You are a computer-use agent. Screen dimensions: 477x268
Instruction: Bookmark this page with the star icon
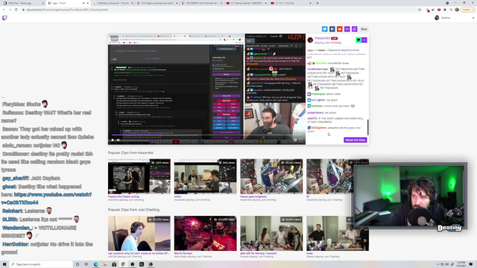coord(420,10)
